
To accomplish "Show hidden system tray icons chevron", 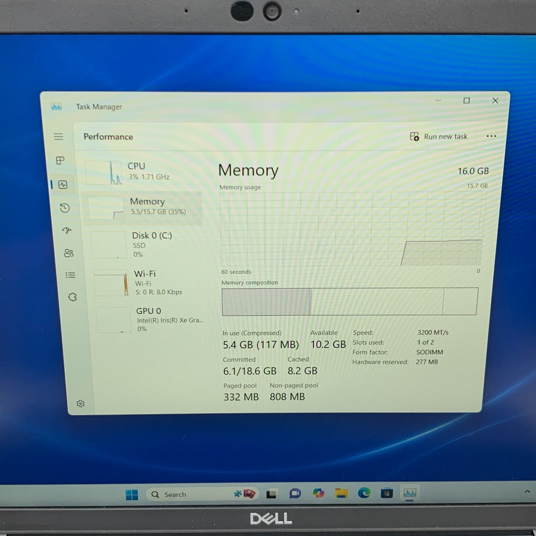I will click(x=527, y=492).
